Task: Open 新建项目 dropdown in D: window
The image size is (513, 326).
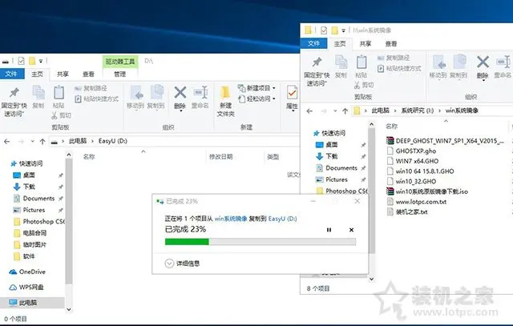Action: tap(256, 88)
